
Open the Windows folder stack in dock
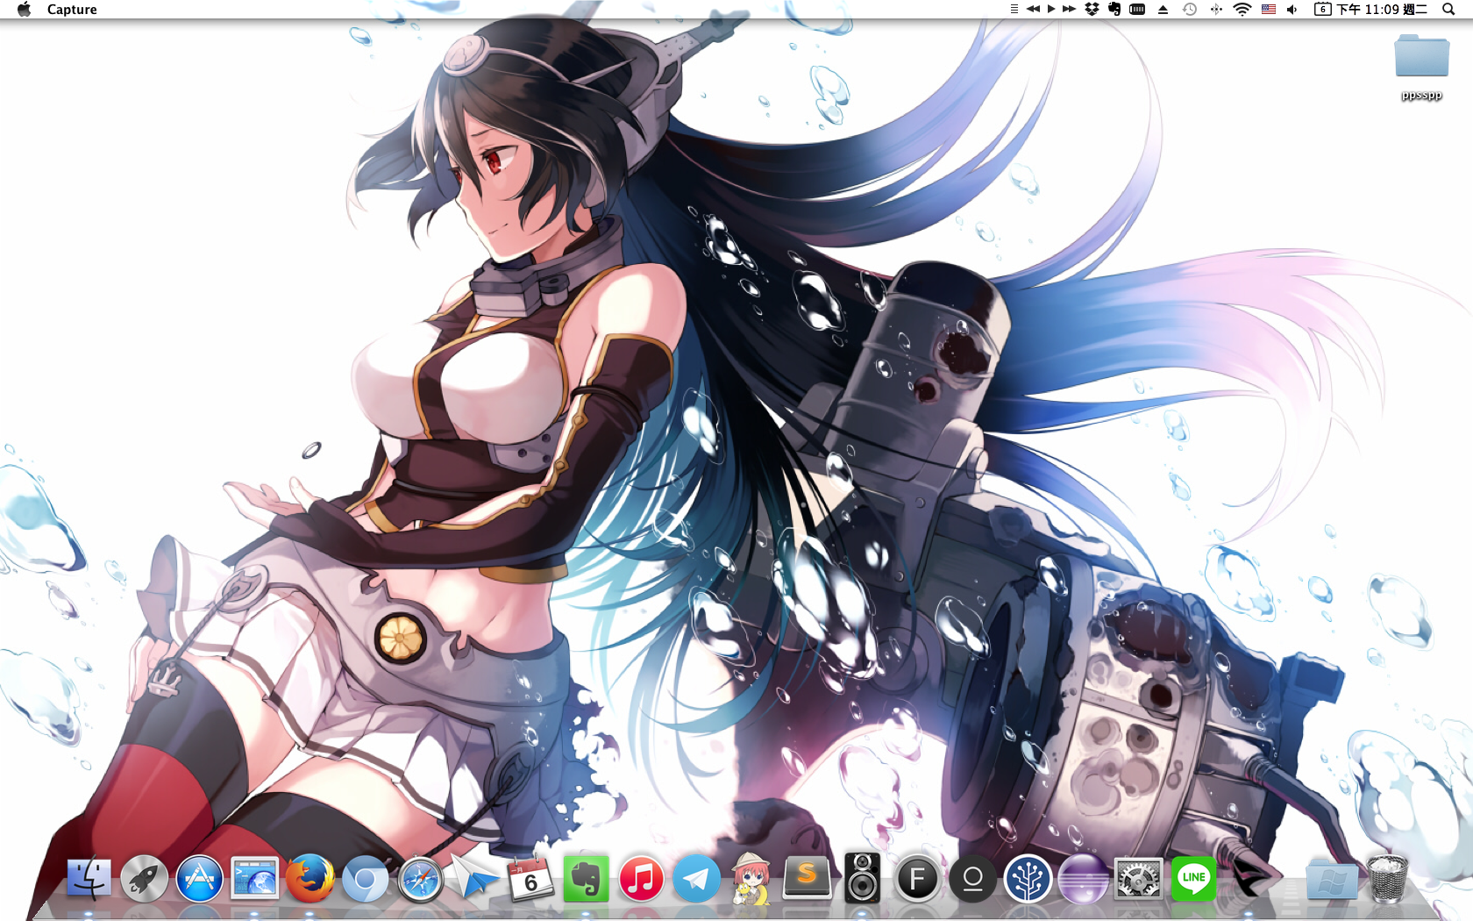click(1331, 879)
